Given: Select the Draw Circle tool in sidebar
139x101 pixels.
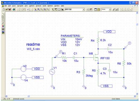Looking at the screenshot, I should [3, 20].
